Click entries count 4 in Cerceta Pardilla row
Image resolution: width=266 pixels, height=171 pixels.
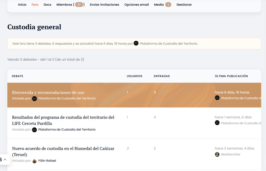point(155,117)
